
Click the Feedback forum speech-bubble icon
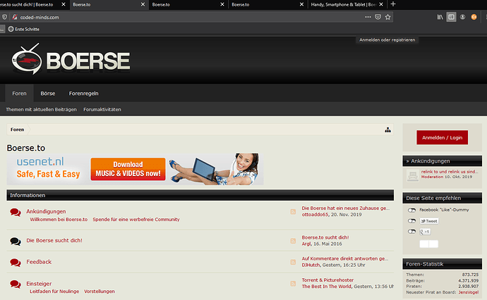coord(16,263)
